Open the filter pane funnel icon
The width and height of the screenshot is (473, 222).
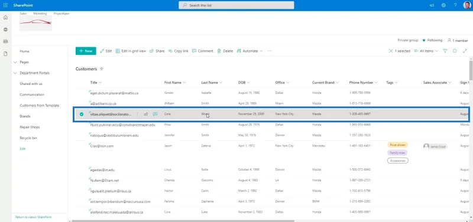tap(445, 51)
